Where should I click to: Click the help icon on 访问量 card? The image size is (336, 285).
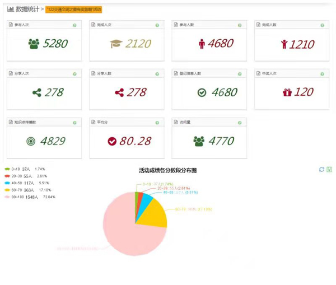click(240, 123)
